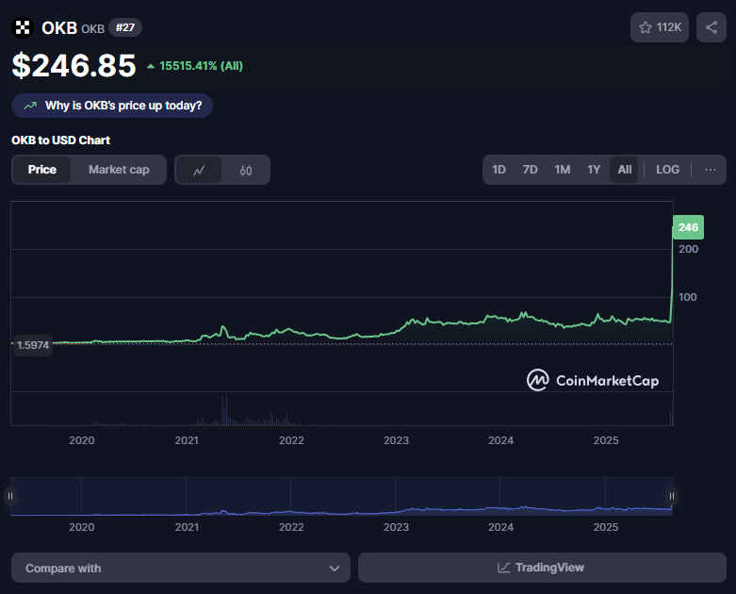Screen dimensions: 736x594
Task: Grab the left range slider handle
Action: pyautogui.click(x=10, y=496)
